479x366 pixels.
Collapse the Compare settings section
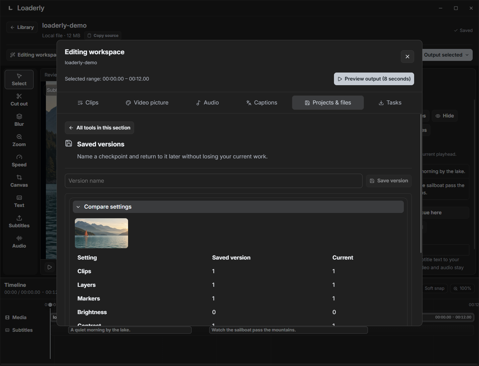click(238, 207)
